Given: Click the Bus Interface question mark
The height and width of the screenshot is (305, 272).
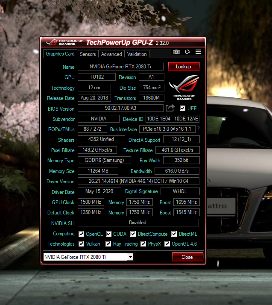Looking at the screenshot, I should point(198,129).
